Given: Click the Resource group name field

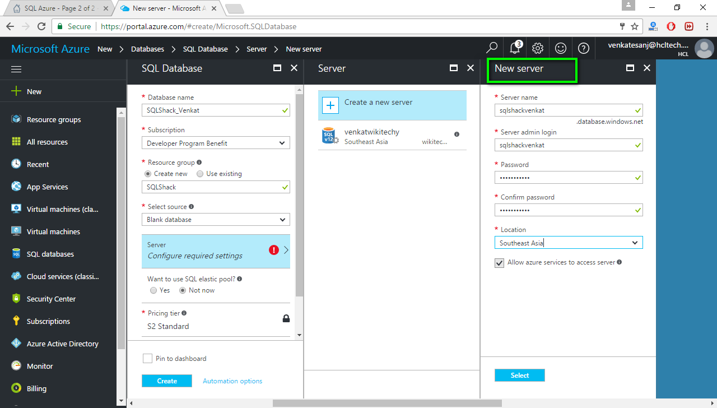Looking at the screenshot, I should coord(216,187).
